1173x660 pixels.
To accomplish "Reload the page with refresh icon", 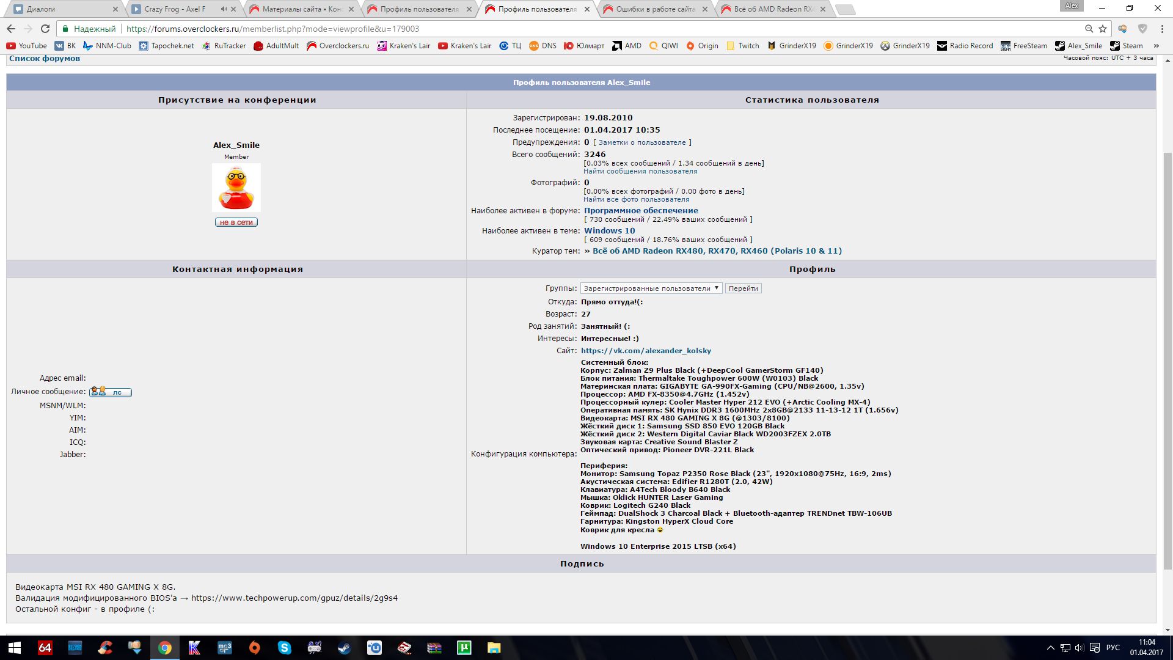I will [x=45, y=29].
